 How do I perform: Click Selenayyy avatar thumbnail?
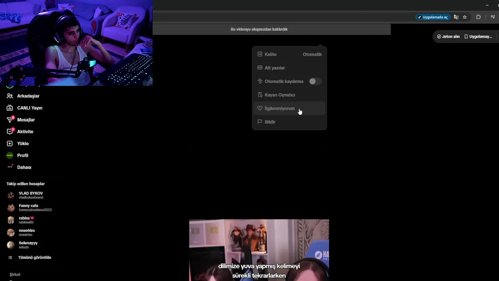11,245
